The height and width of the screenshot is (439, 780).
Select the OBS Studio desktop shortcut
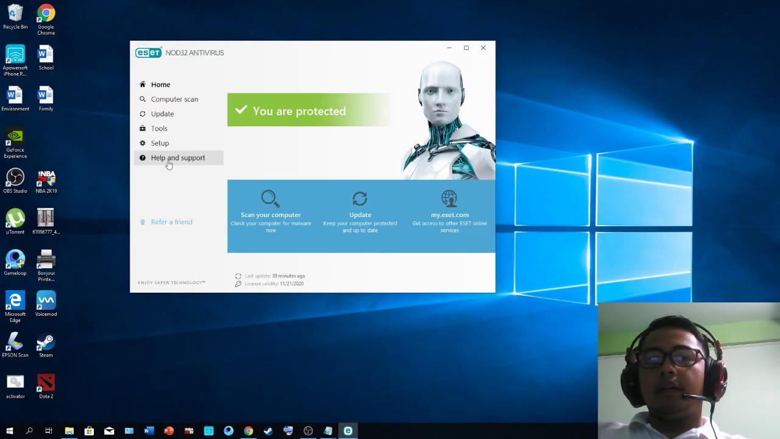point(15,181)
